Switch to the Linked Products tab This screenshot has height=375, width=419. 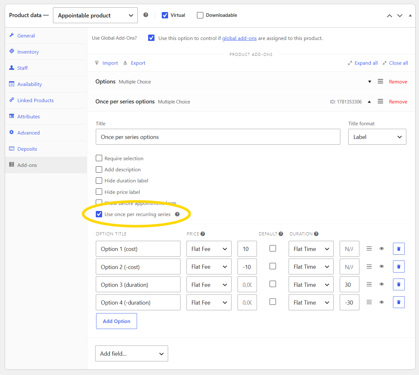pyautogui.click(x=46, y=100)
